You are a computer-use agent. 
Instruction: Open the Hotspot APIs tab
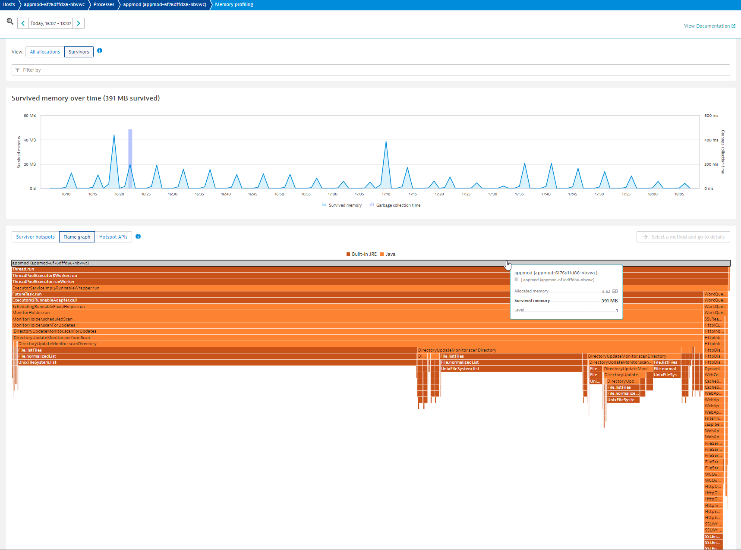[113, 237]
